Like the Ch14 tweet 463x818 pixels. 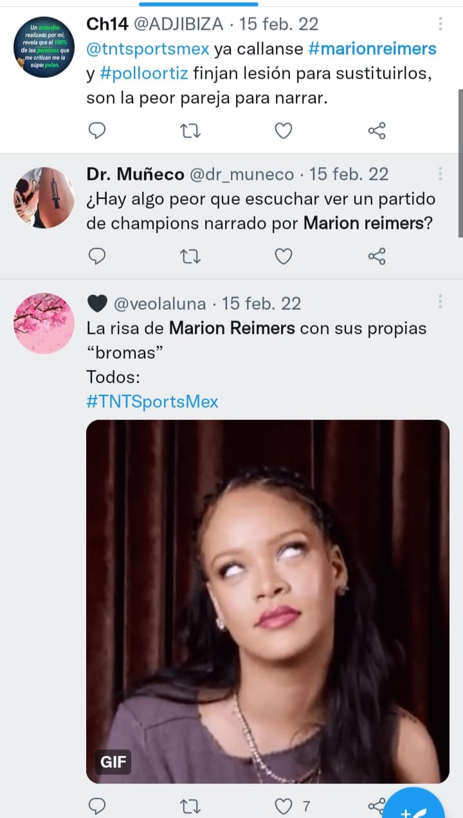click(283, 131)
